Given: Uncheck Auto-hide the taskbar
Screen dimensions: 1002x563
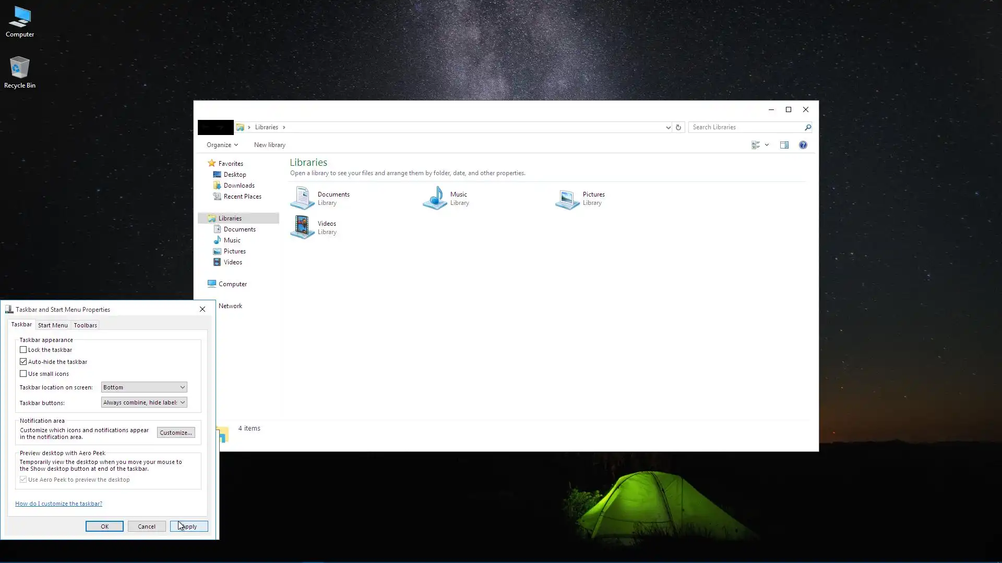Looking at the screenshot, I should pyautogui.click(x=23, y=362).
